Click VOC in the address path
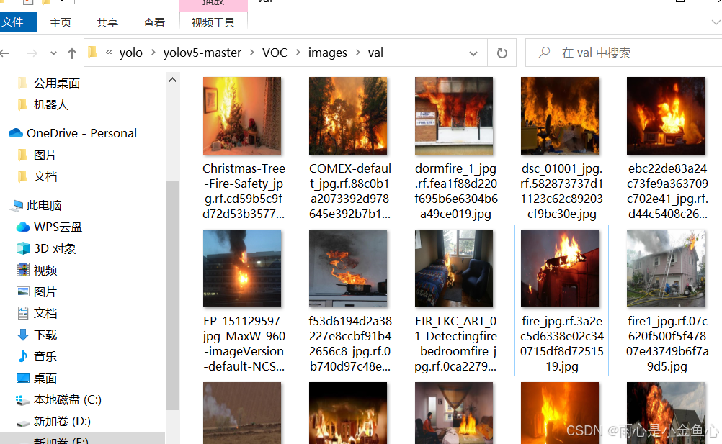 click(x=275, y=53)
